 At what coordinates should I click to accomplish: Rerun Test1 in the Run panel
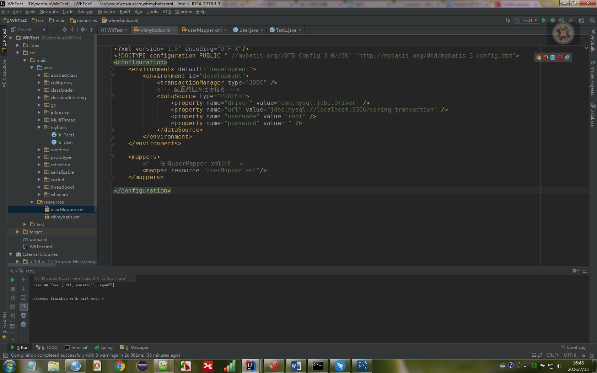(x=13, y=280)
